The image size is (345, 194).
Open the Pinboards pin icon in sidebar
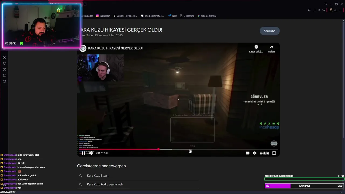click(x=4, y=64)
